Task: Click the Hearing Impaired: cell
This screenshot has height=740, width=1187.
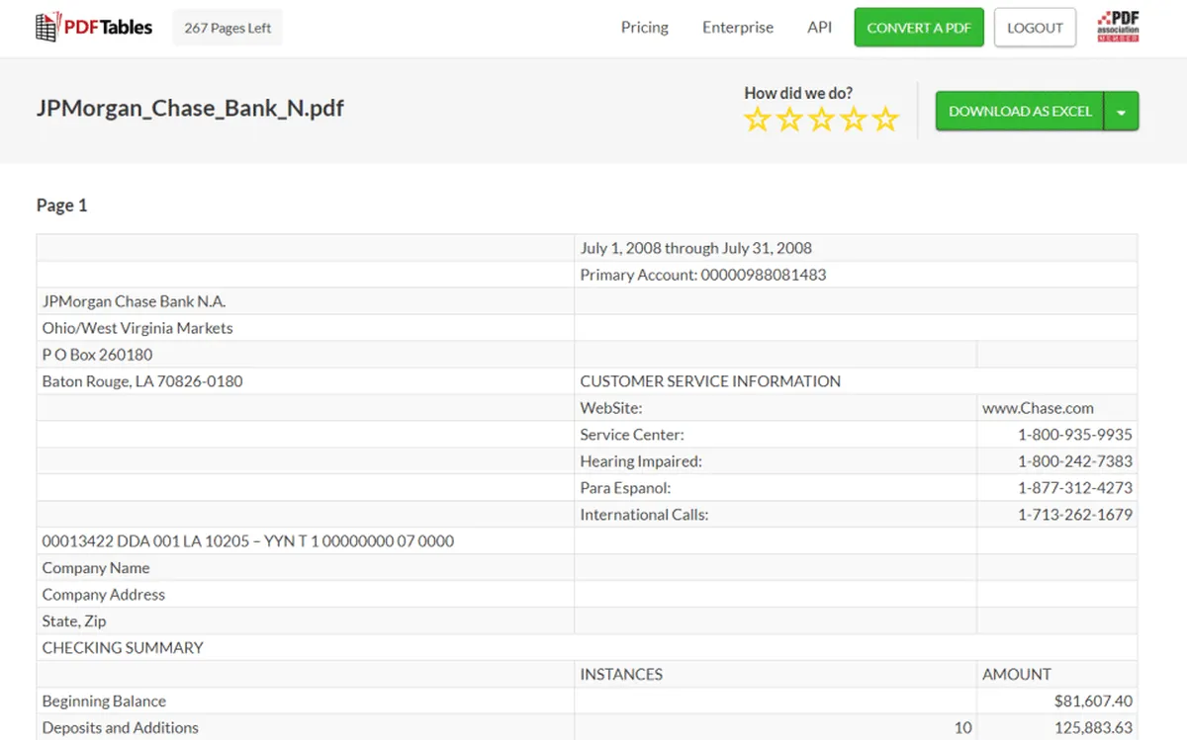Action: (x=776, y=461)
